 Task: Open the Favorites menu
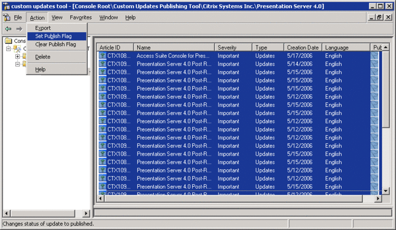click(81, 17)
